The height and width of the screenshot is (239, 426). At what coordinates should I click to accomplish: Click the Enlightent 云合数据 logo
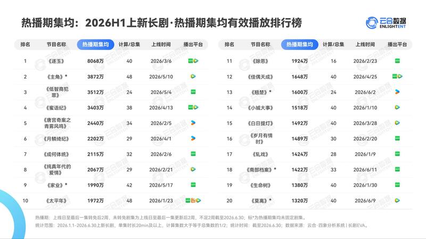pos(386,22)
